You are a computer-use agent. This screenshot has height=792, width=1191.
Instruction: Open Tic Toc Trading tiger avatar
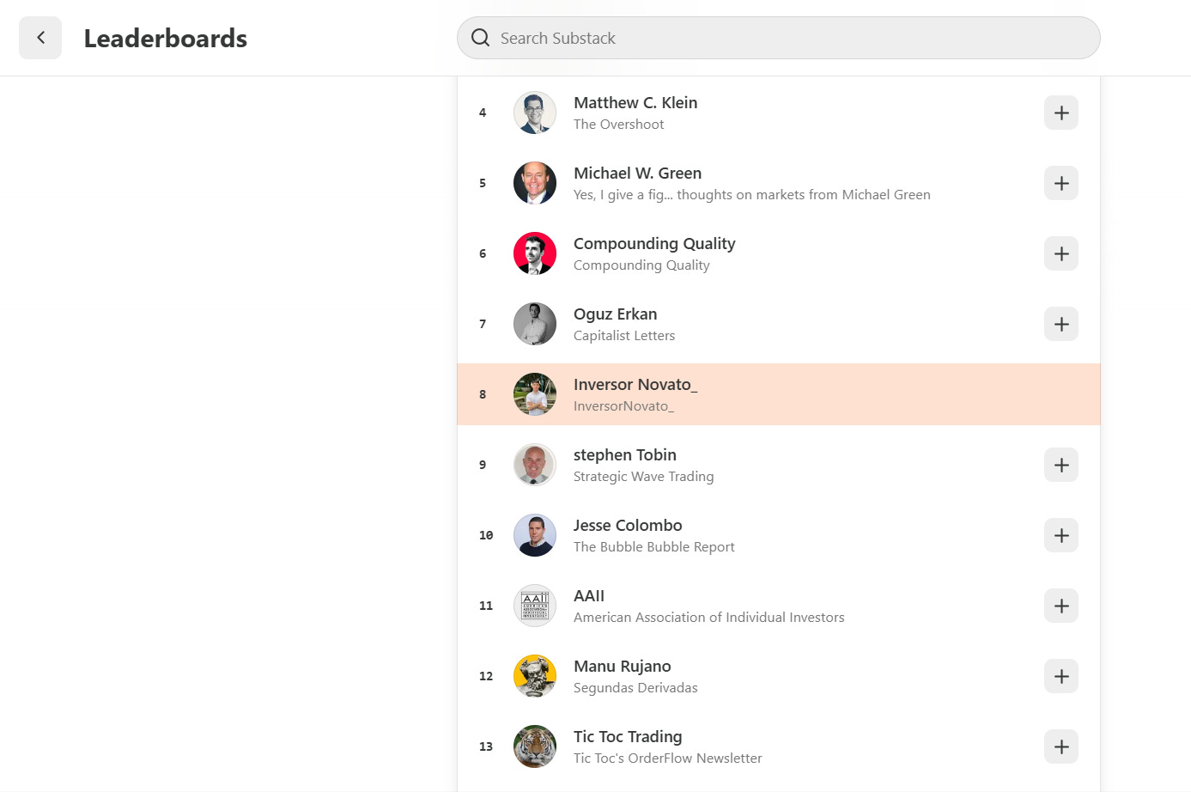(535, 746)
